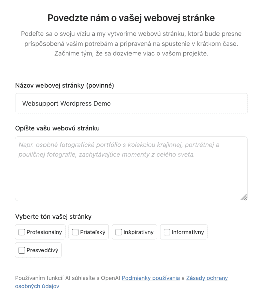
Task: Focus the website description text area
Action: [131, 174]
